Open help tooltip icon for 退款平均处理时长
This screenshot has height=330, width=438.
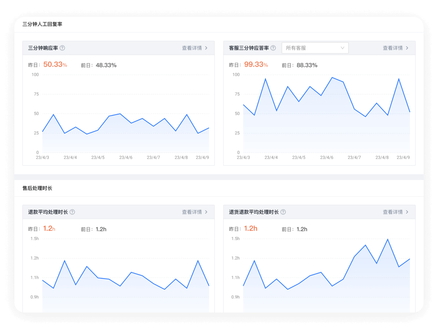click(x=72, y=212)
